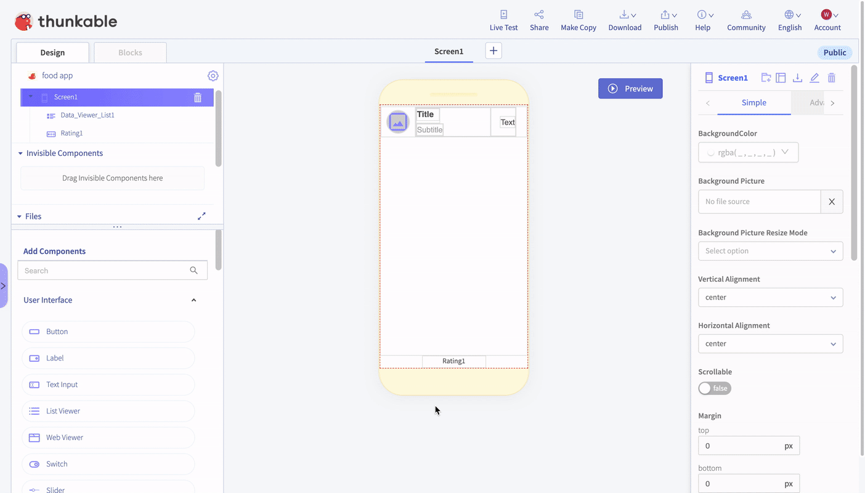865x493 pixels.
Task: Open the BackgroundColor rgba picker
Action: (748, 153)
